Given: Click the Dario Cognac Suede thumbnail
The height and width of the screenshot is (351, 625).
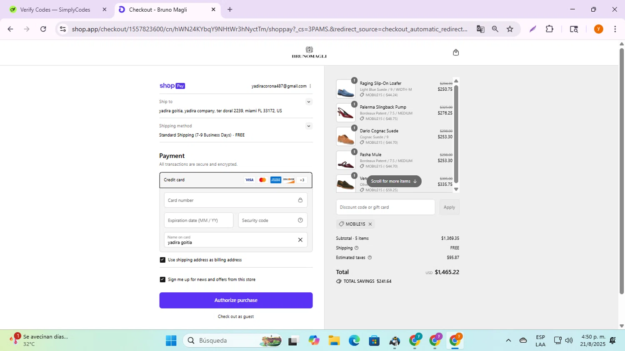Looking at the screenshot, I should (346, 137).
